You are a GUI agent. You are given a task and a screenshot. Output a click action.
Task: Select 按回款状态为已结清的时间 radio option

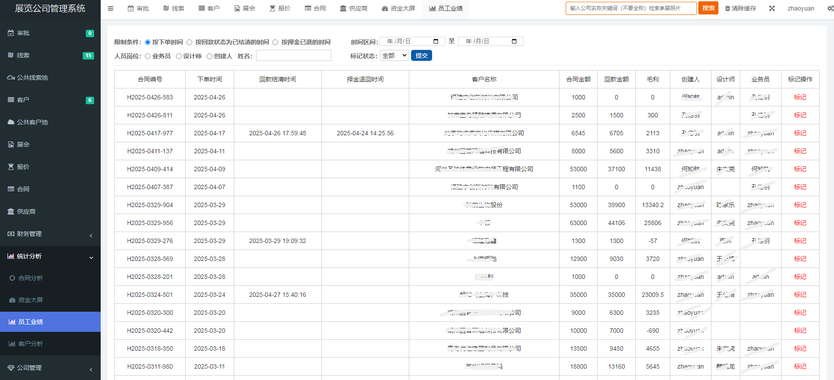point(190,42)
